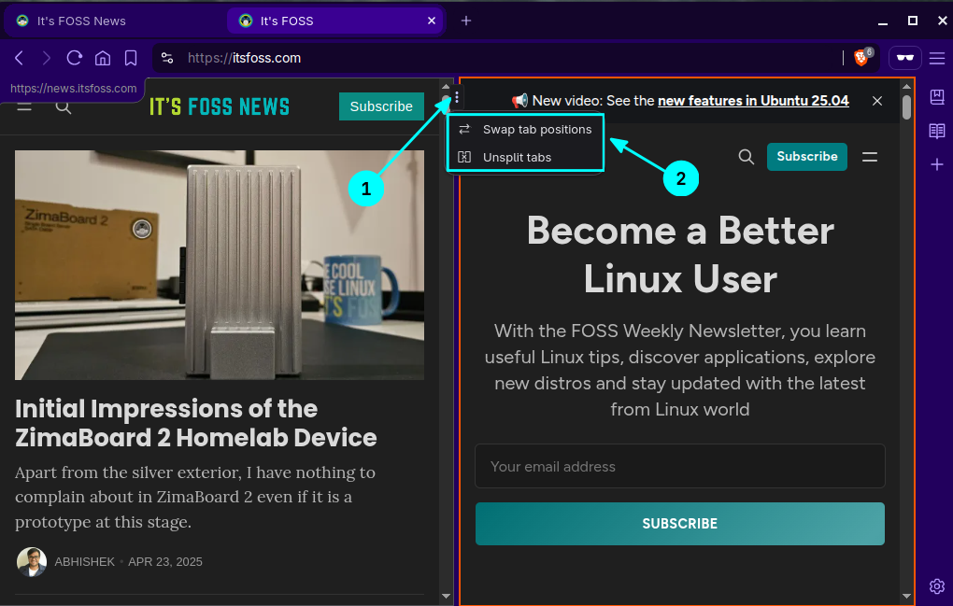Screen dimensions: 953x606
Task: Click the "Your email address" input field
Action: point(679,466)
